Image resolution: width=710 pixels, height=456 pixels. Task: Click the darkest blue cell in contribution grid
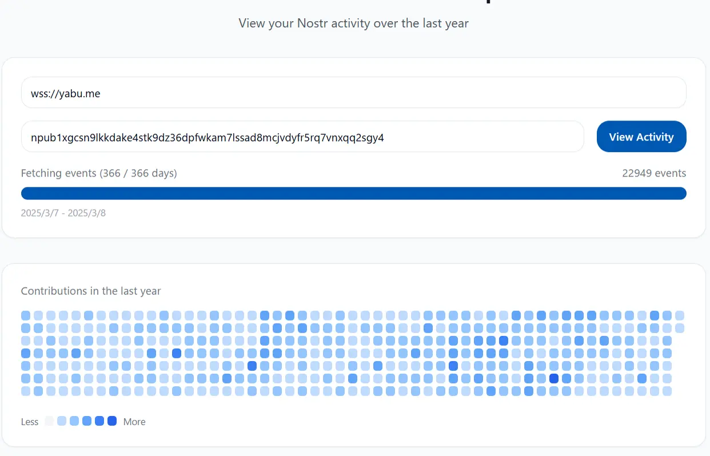(x=553, y=378)
